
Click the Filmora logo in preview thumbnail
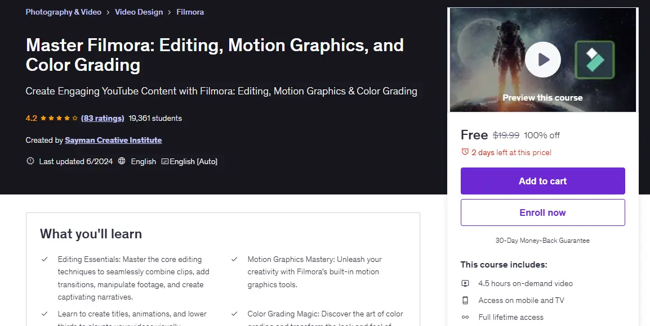[x=594, y=60]
